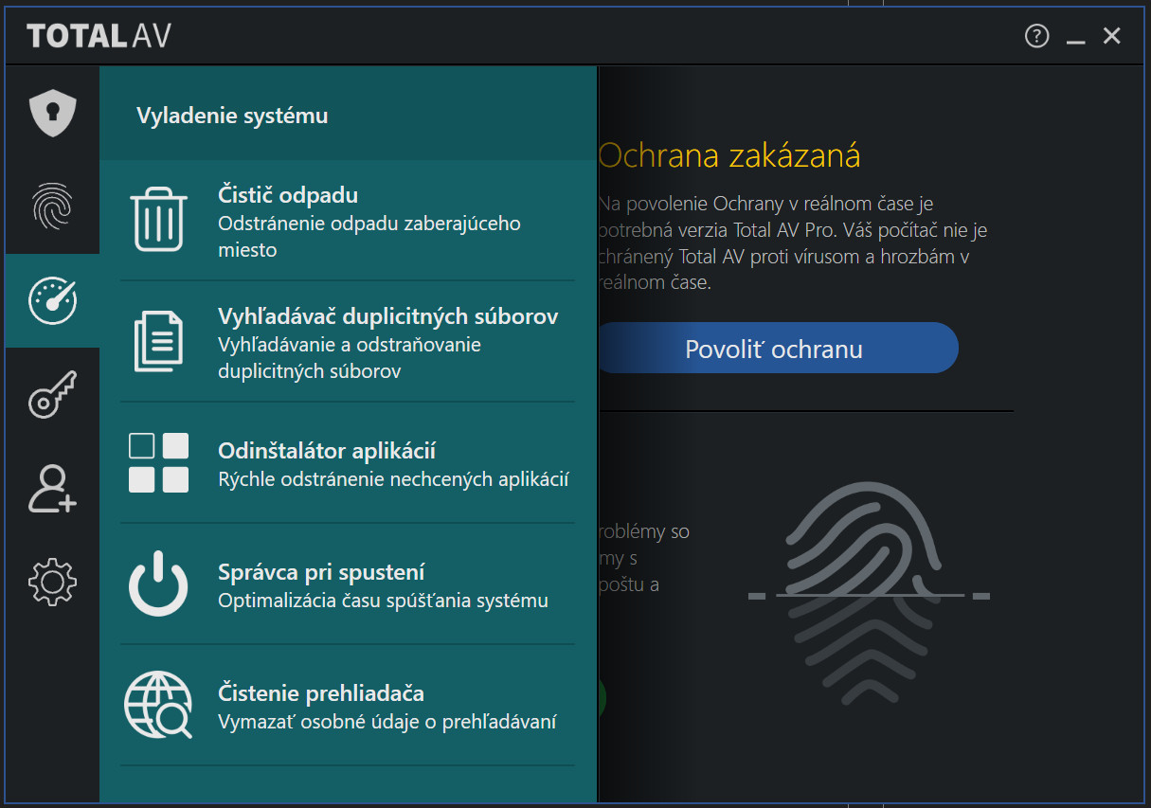Viewport: 1151px width, 808px height.
Task: Click the power icon for startup manager
Action: [159, 584]
